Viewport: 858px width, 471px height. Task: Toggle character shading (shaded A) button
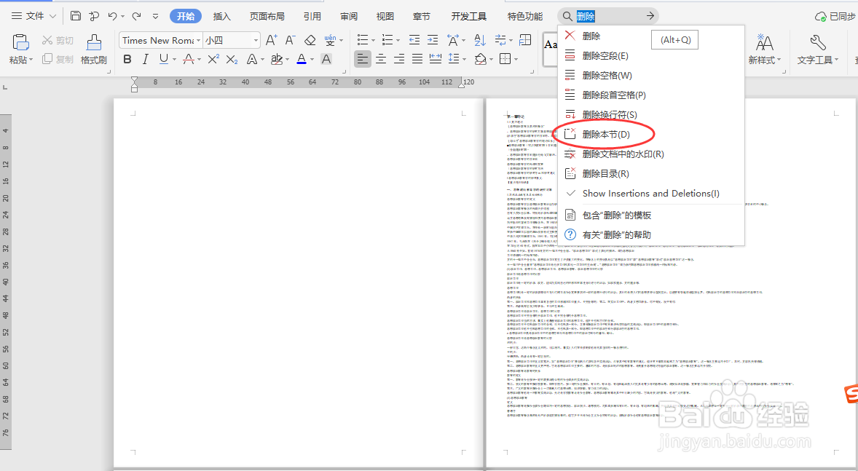coord(327,59)
